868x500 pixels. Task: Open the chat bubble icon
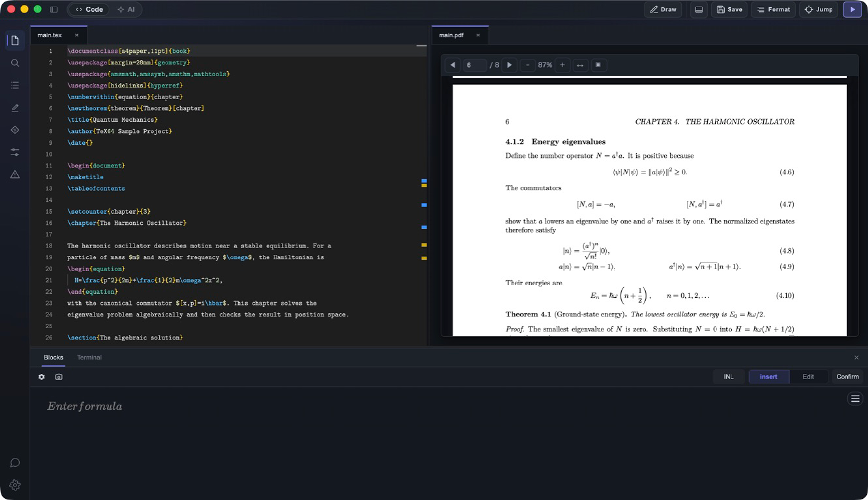(15, 463)
